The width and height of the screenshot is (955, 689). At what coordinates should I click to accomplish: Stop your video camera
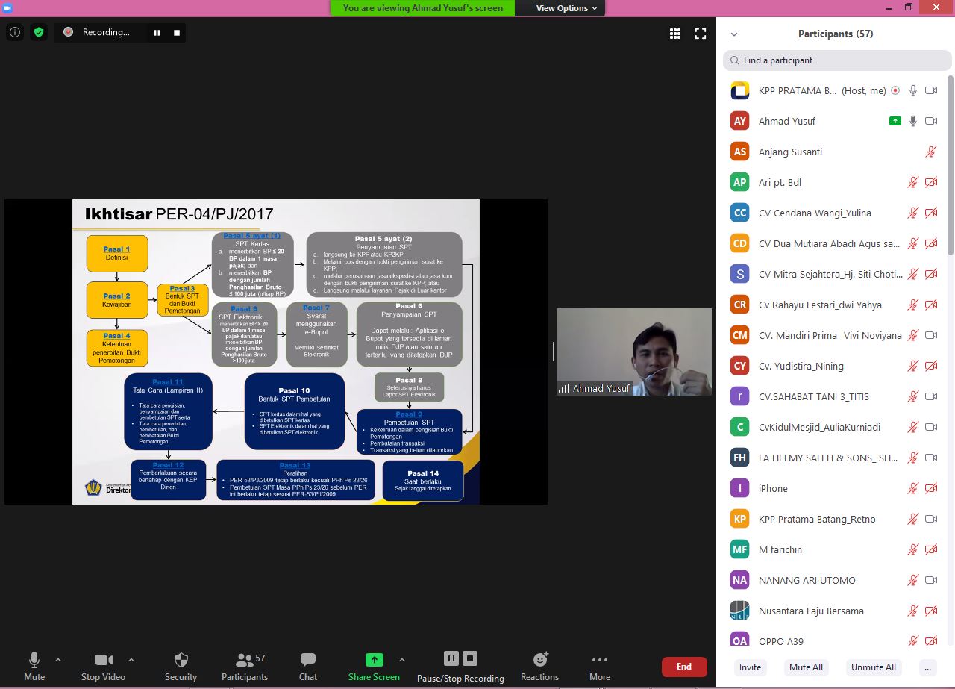click(x=103, y=667)
